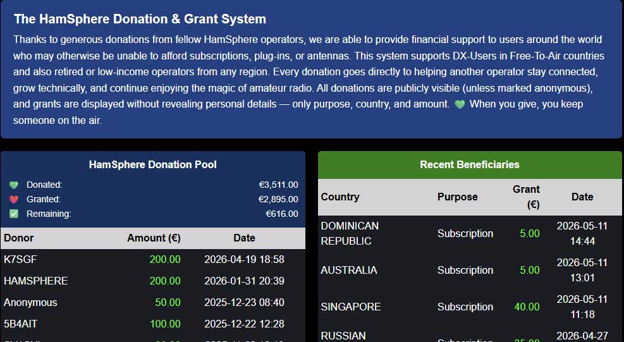Image resolution: width=624 pixels, height=342 pixels.
Task: Click AUSTRALIA country cell
Action: click(x=349, y=271)
